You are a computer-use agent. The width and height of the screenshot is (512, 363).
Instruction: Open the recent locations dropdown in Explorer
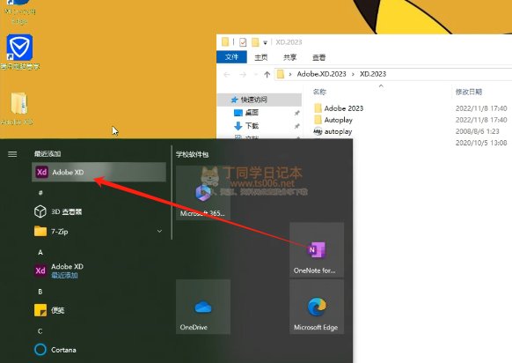tap(256, 75)
